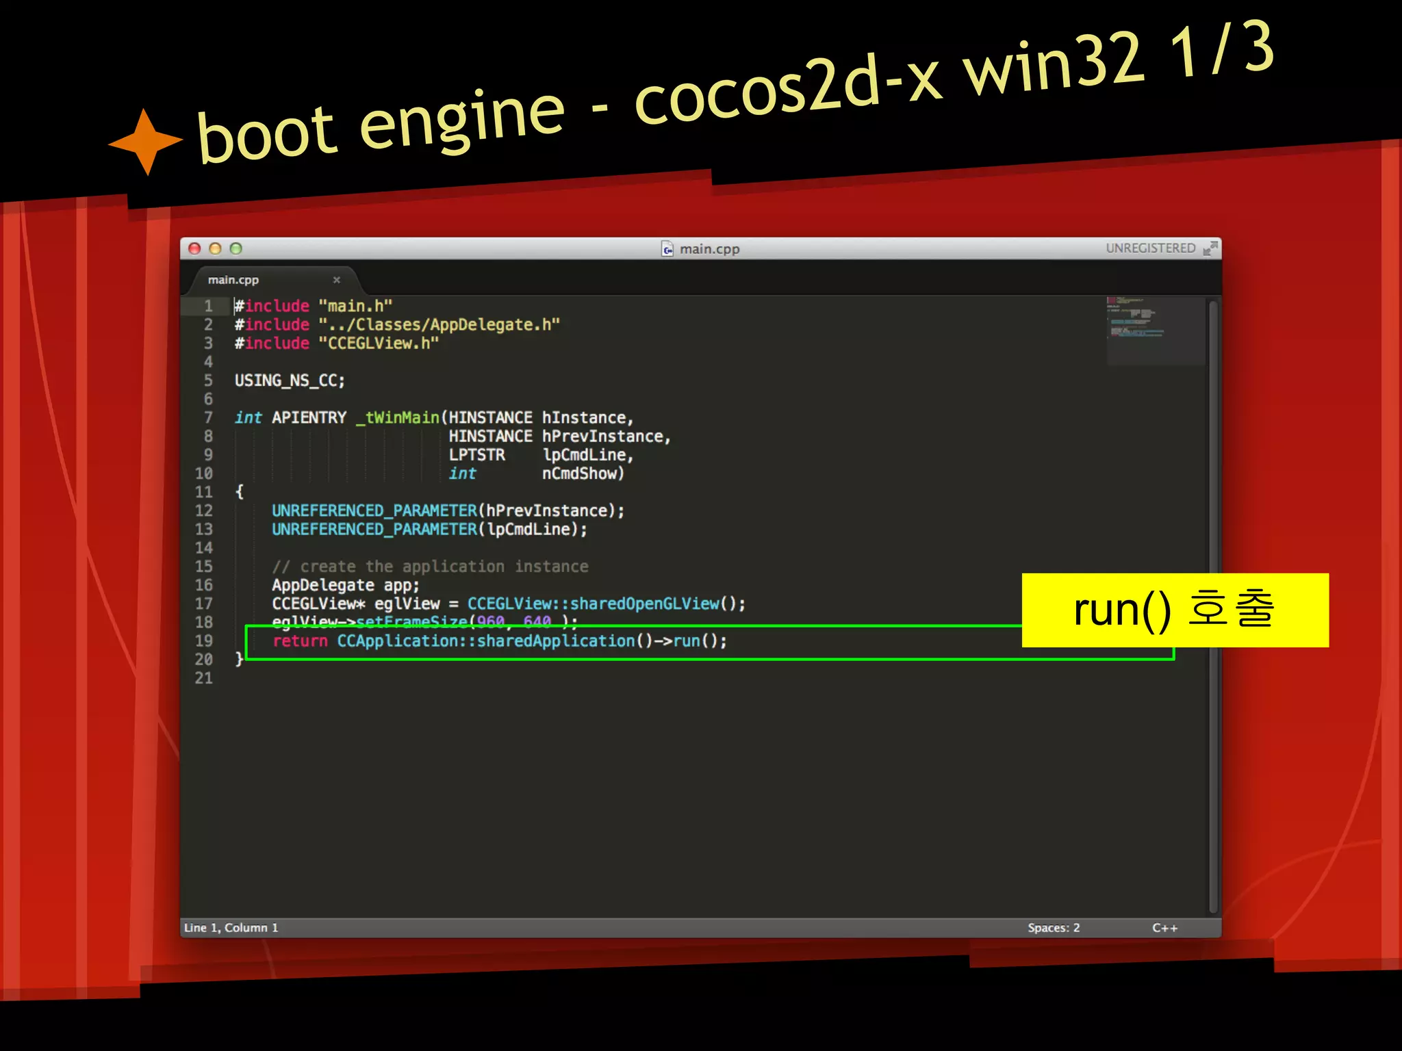The image size is (1402, 1051).
Task: Click the create the application instance comment
Action: [430, 567]
